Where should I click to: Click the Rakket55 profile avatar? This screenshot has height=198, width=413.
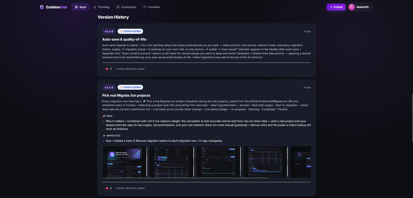point(352,7)
